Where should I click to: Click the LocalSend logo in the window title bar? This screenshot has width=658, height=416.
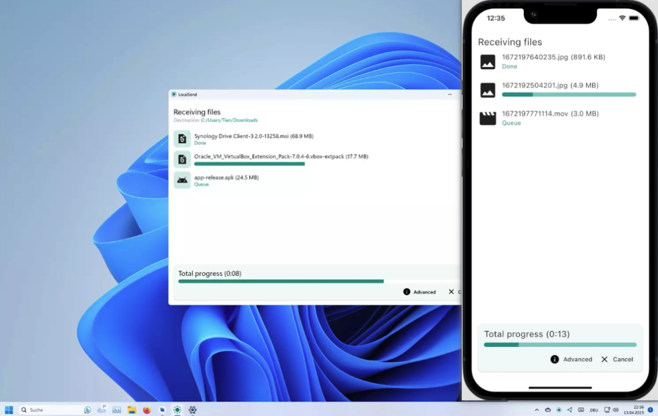pyautogui.click(x=174, y=94)
